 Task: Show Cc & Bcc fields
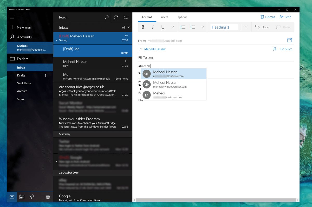(286, 49)
